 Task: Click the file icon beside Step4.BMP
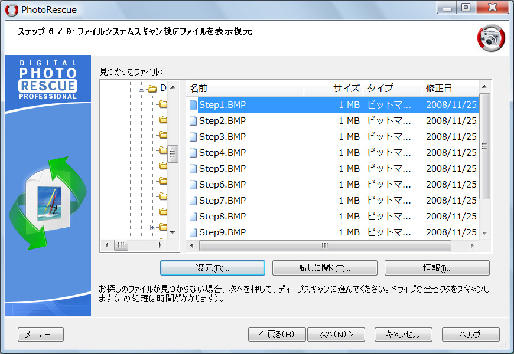click(193, 153)
